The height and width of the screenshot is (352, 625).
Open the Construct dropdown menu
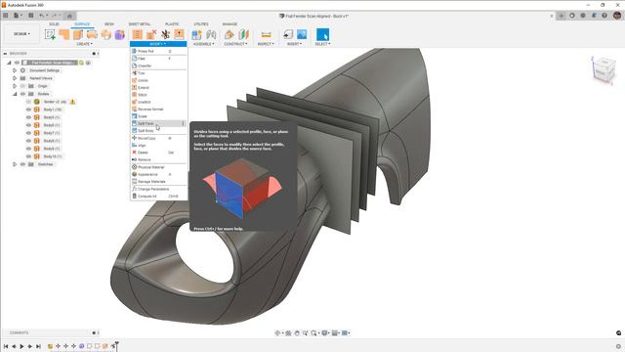[235, 44]
